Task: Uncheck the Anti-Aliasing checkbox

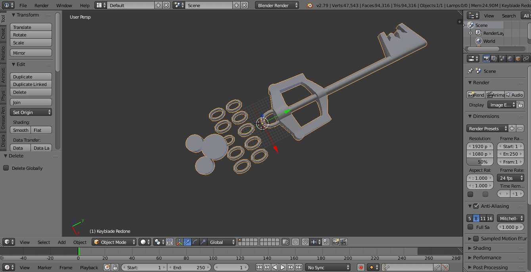Action: 476,206
